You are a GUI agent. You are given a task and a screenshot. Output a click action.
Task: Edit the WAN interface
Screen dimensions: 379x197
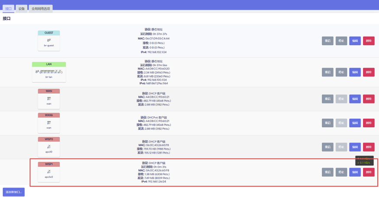355,99
